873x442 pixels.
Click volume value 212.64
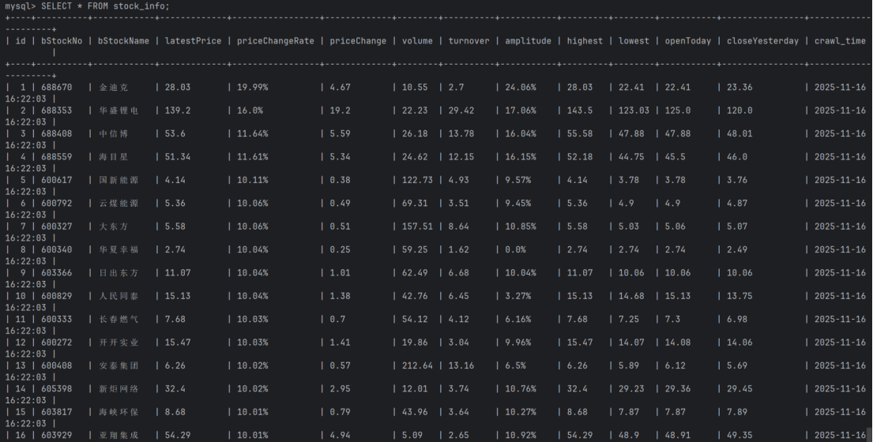coord(417,365)
